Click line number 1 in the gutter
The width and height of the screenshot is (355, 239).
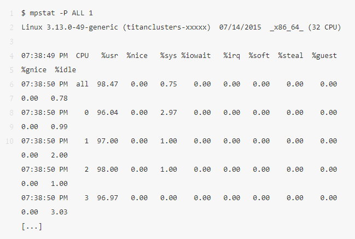pyautogui.click(x=11, y=13)
